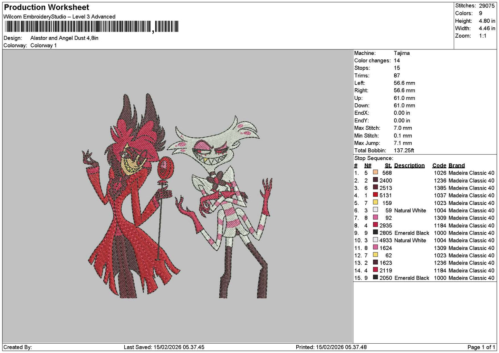Click the Max Jump value '7.1 mm'
The width and height of the screenshot is (499, 353).
403,143
